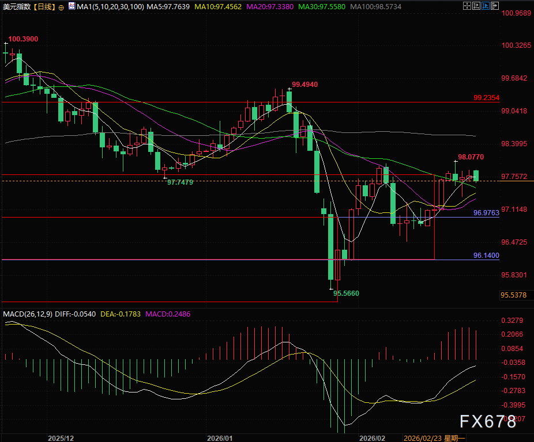Click the MACD:0.2486 readout
534x442 pixels.
[168, 314]
